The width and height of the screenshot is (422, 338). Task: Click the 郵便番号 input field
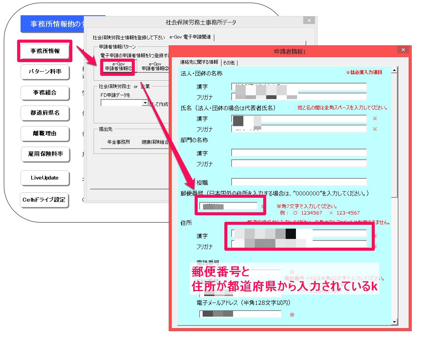228,206
